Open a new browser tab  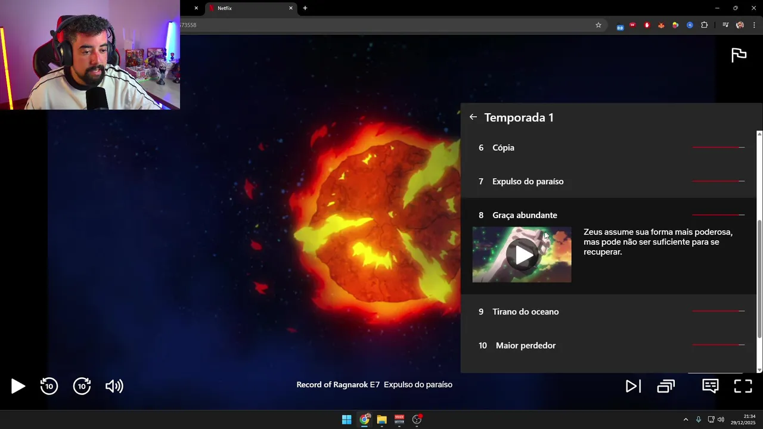[x=305, y=8]
